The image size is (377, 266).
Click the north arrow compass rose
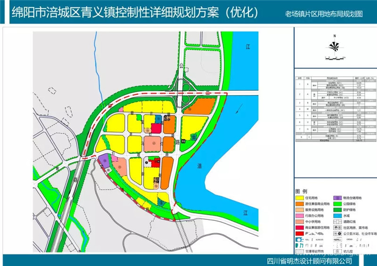(x=334, y=46)
